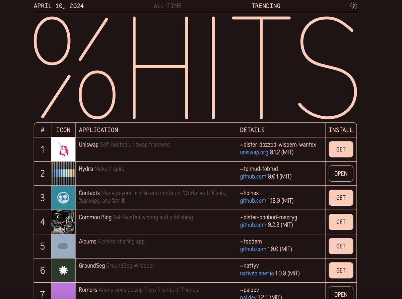The image size is (402, 299).
Task: Click "Make it spin." description
Action: (109, 169)
